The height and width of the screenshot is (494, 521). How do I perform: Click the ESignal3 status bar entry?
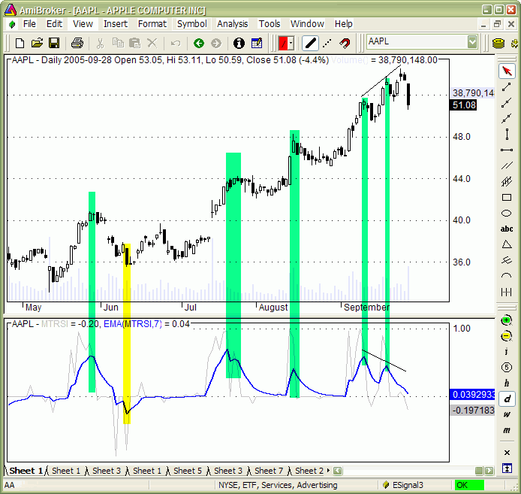point(408,485)
